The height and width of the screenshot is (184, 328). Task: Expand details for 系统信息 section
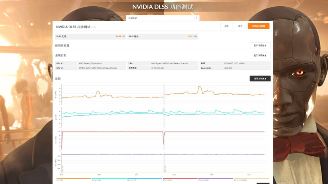260,55
